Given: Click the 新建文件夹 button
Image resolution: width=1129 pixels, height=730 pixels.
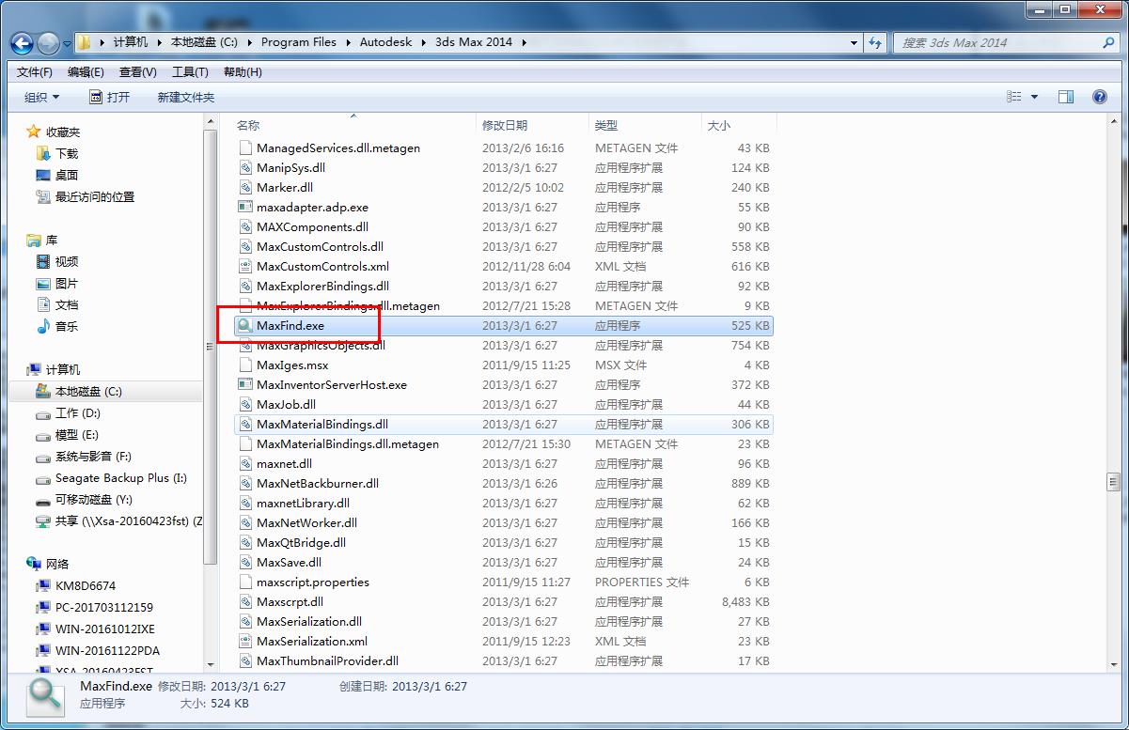Looking at the screenshot, I should pos(186,97).
